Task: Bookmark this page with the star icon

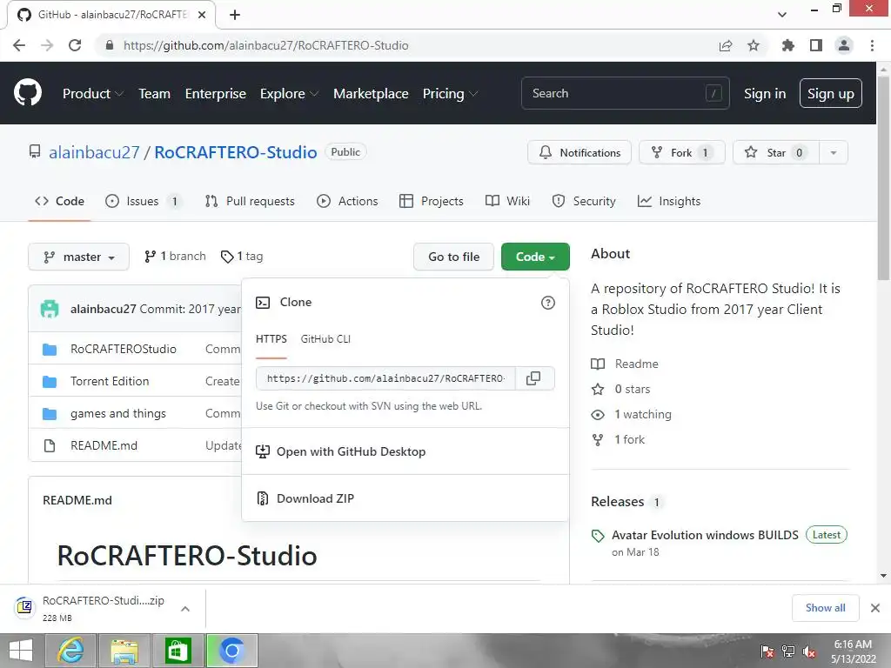Action: pos(754,45)
